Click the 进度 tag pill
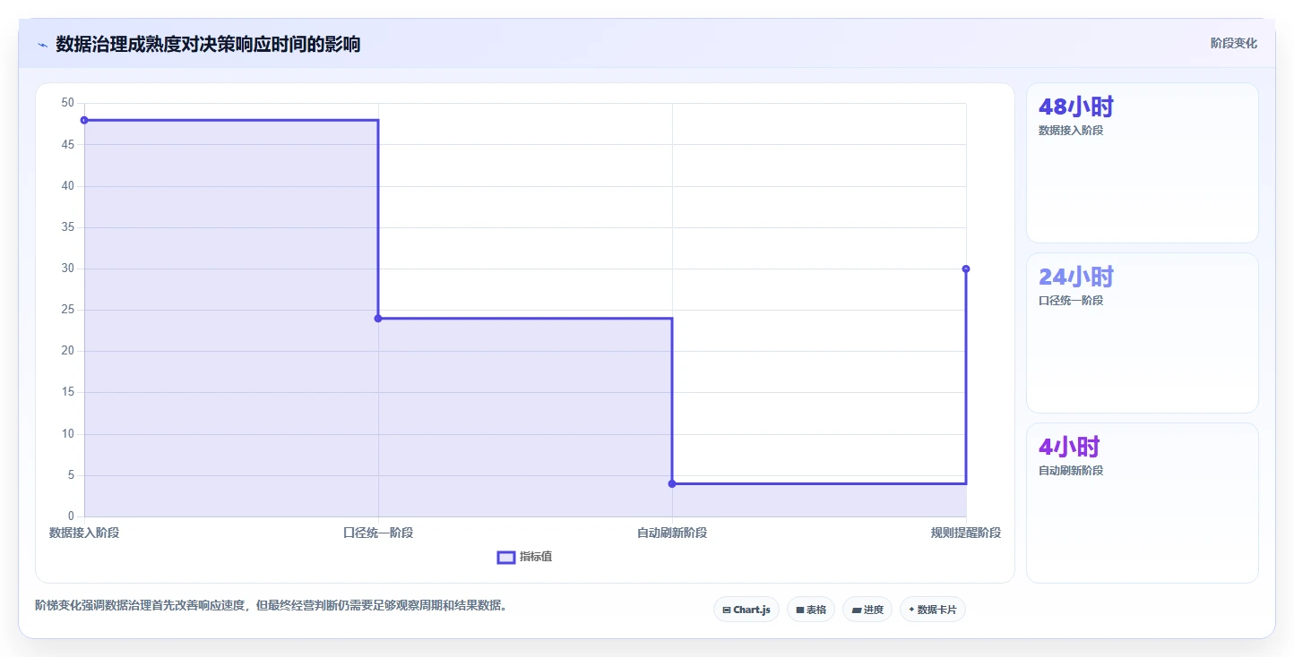 867,610
